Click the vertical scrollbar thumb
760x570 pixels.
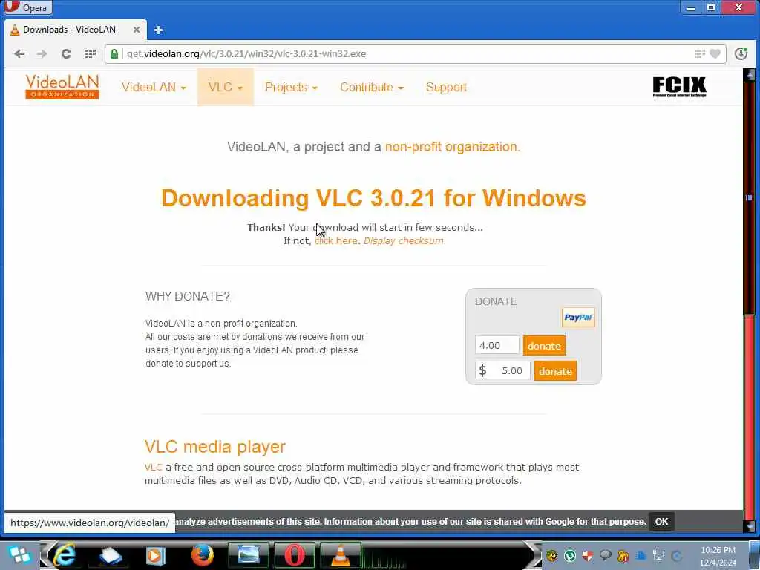[750, 197]
